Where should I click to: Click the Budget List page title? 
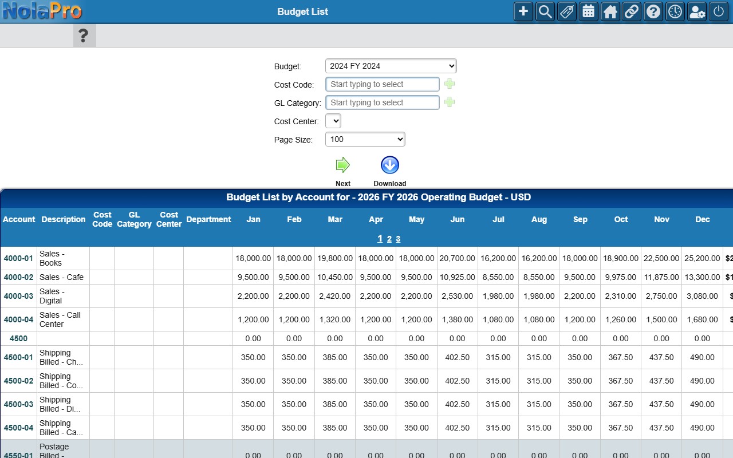[303, 11]
